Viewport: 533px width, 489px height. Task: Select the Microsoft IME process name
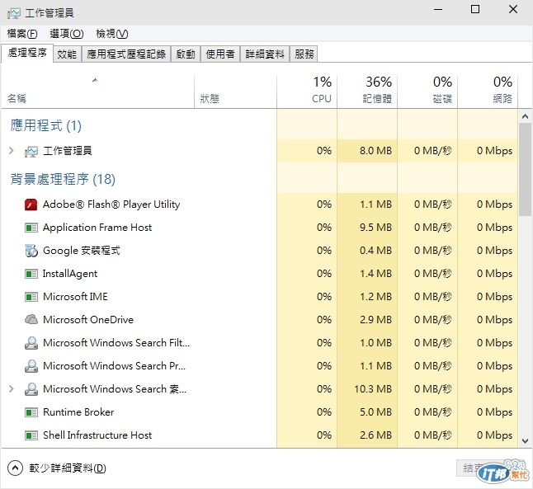(75, 297)
